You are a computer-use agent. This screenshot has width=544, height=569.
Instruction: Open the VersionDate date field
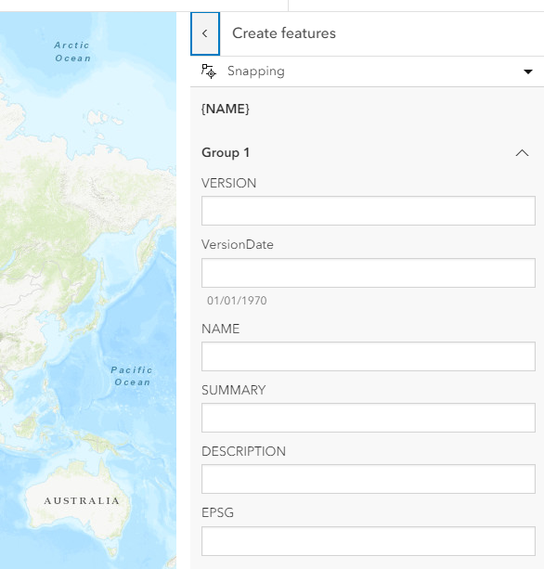[369, 273]
